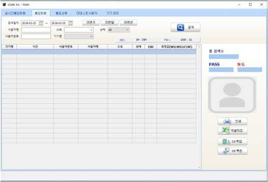Image resolution: width=268 pixels, height=182 pixels.
Task: Click the DB 백업 backup button
Action: pos(232,141)
